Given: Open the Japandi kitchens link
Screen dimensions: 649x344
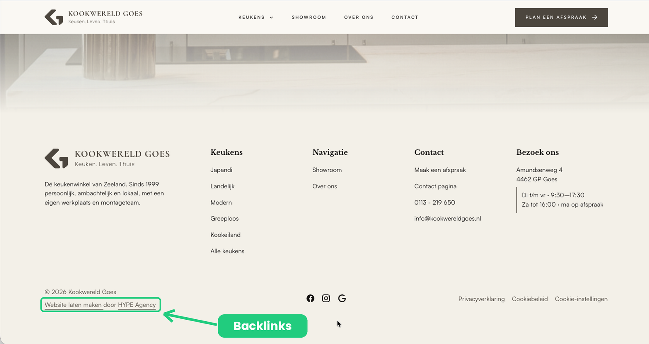Looking at the screenshot, I should pyautogui.click(x=221, y=170).
